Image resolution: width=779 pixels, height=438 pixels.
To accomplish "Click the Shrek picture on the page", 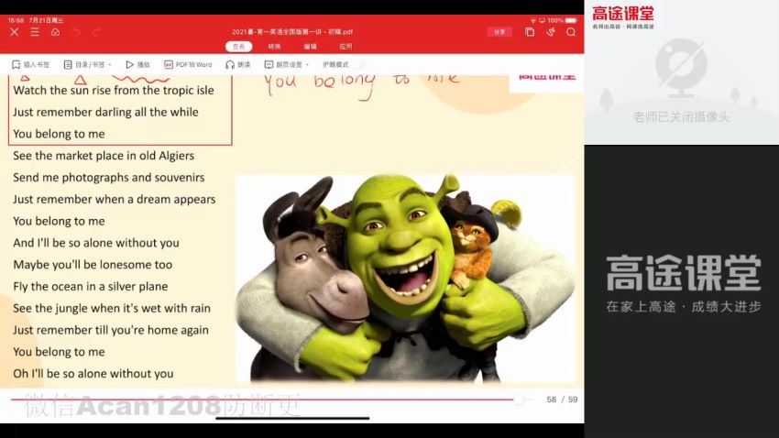I will [x=403, y=275].
